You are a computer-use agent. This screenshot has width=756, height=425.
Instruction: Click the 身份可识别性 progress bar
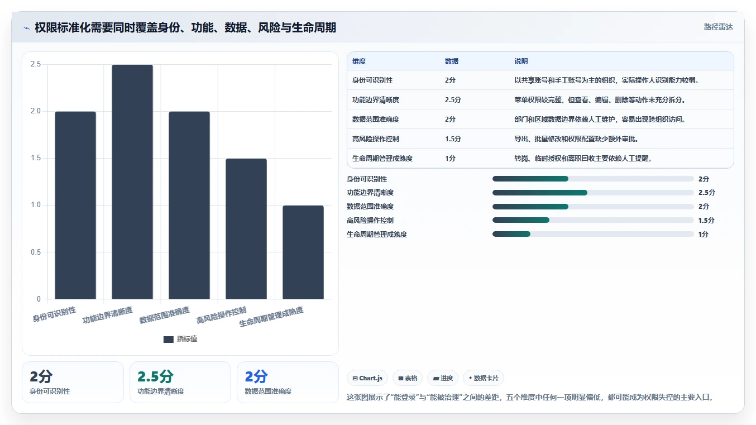point(593,179)
